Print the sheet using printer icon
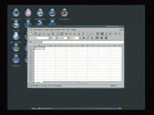Screen dimensions: 154x115 pos(48,34)
